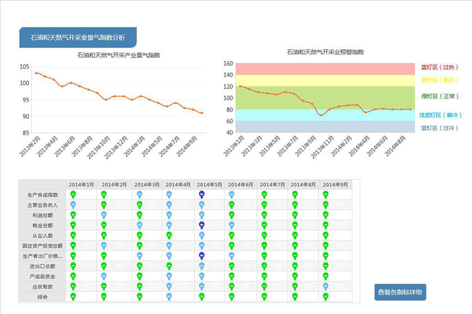Click the first data point on 景气指数 line chart
472x314 pixels.
[x=36, y=73]
